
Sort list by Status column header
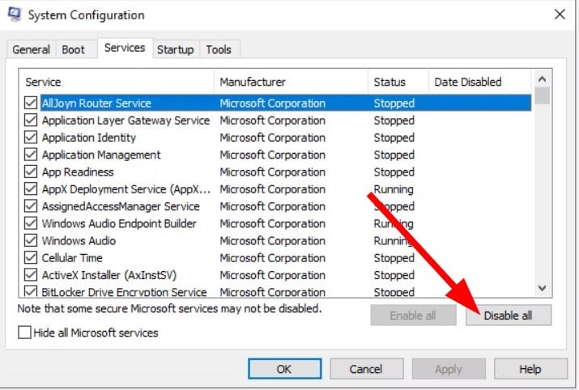(x=397, y=82)
